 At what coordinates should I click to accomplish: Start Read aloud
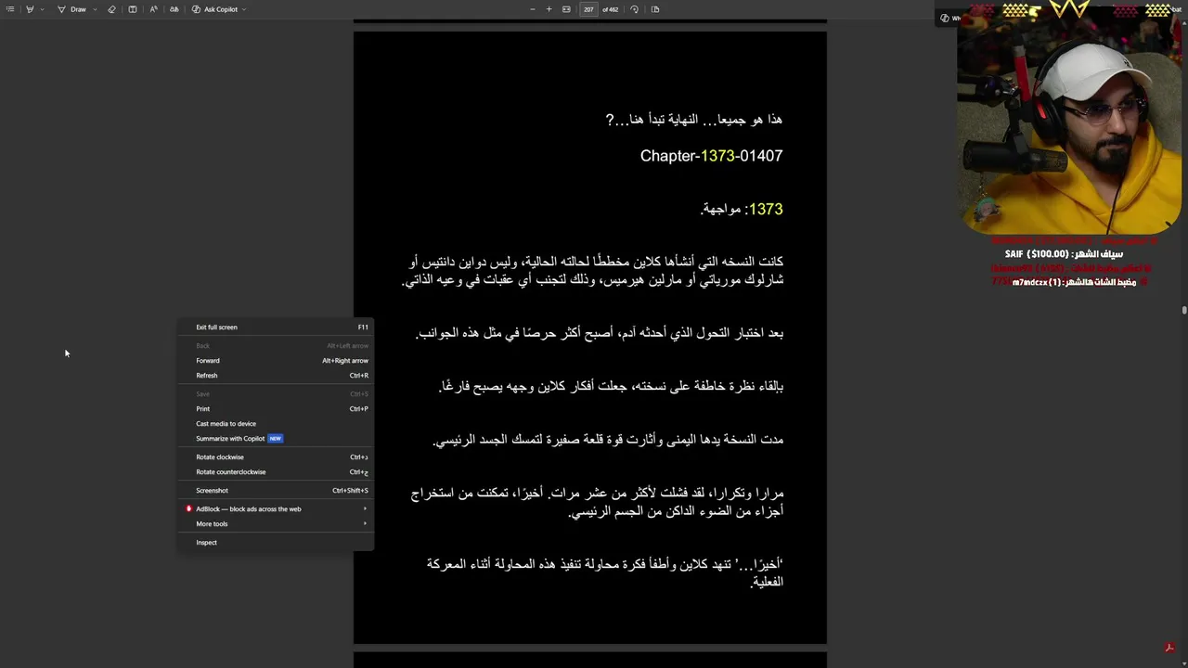coord(153,9)
